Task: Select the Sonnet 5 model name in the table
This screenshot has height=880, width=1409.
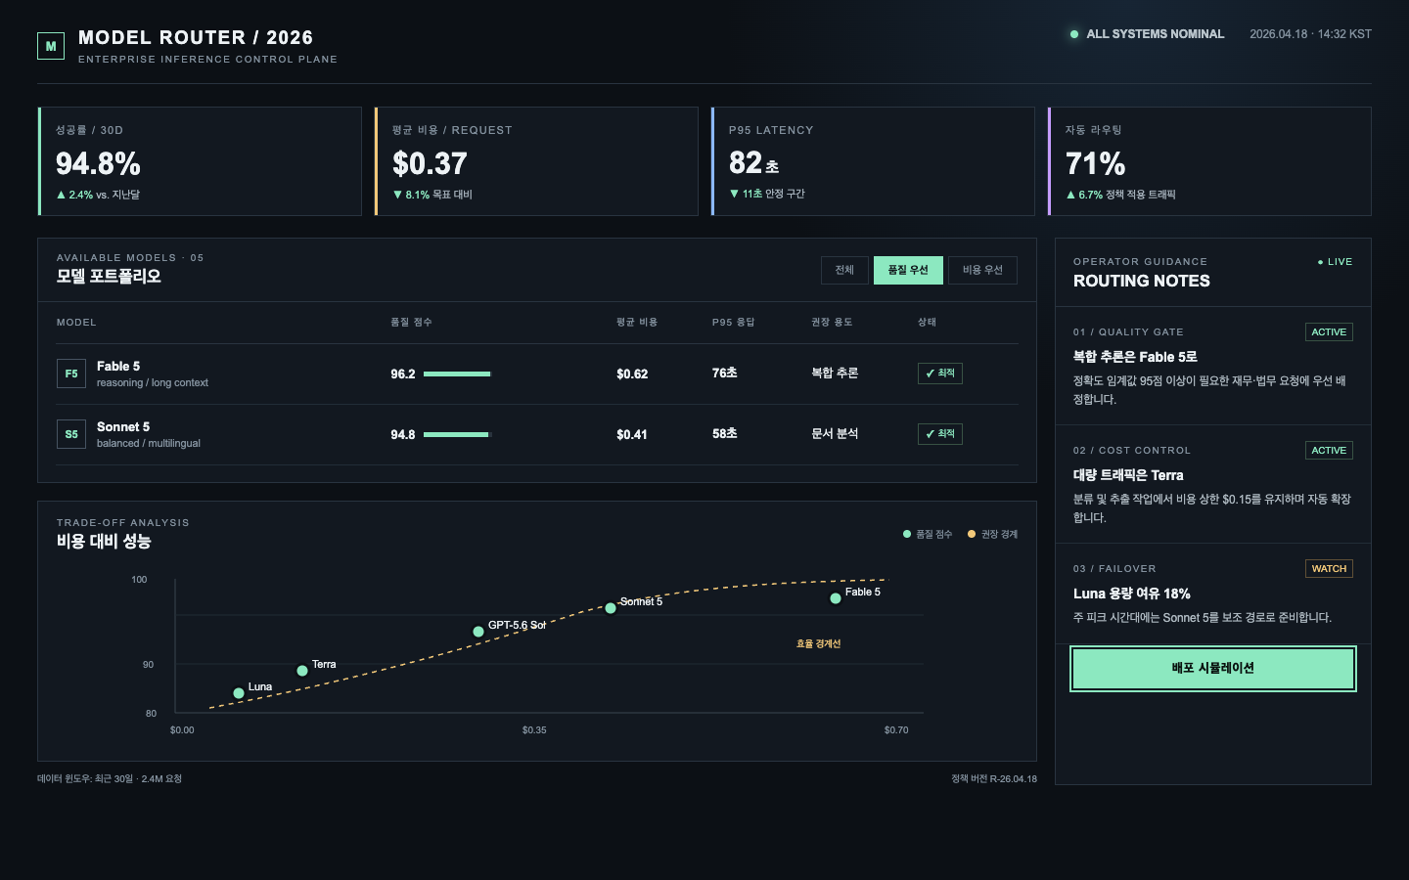Action: point(123,427)
